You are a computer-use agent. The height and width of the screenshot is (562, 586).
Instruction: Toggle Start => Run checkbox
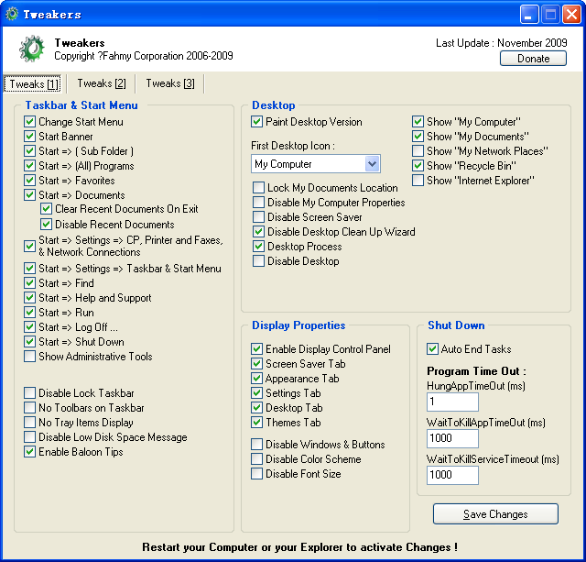[29, 313]
